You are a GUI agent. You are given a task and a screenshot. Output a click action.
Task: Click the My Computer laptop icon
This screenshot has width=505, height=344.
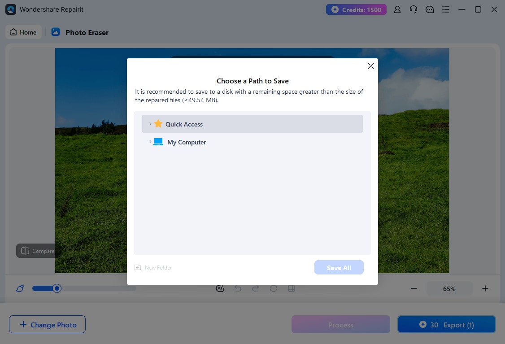(158, 142)
